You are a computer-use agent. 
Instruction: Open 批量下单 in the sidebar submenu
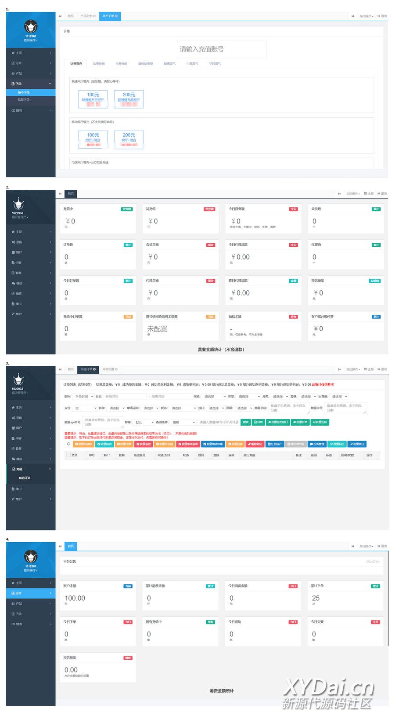24,100
